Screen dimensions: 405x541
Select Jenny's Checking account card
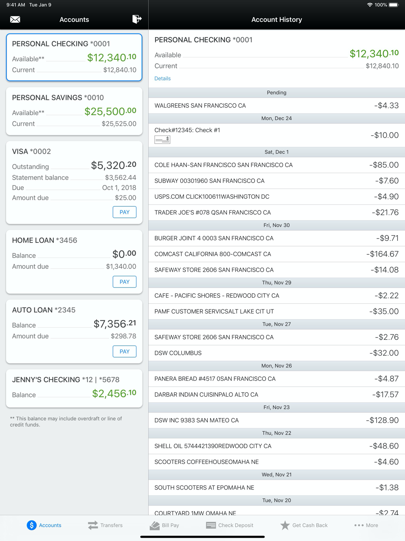[74, 388]
